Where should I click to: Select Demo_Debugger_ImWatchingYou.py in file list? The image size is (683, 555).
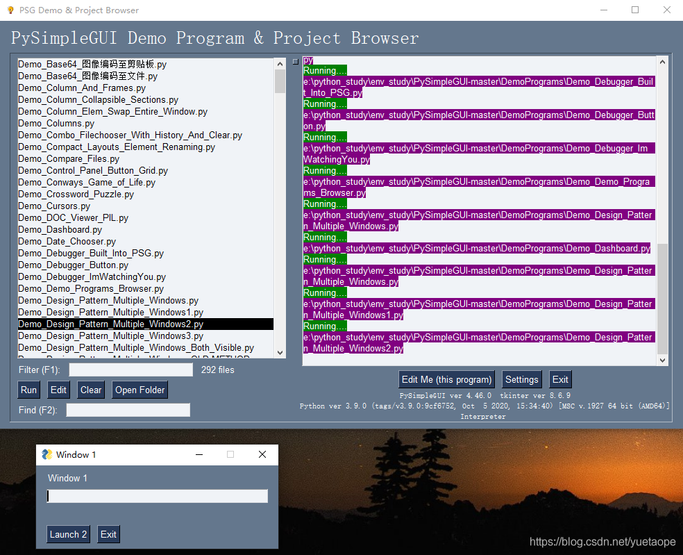(146, 276)
